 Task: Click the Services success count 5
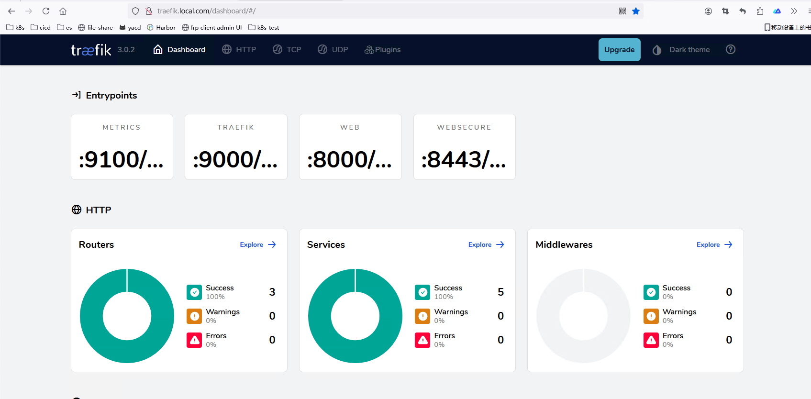click(x=500, y=292)
